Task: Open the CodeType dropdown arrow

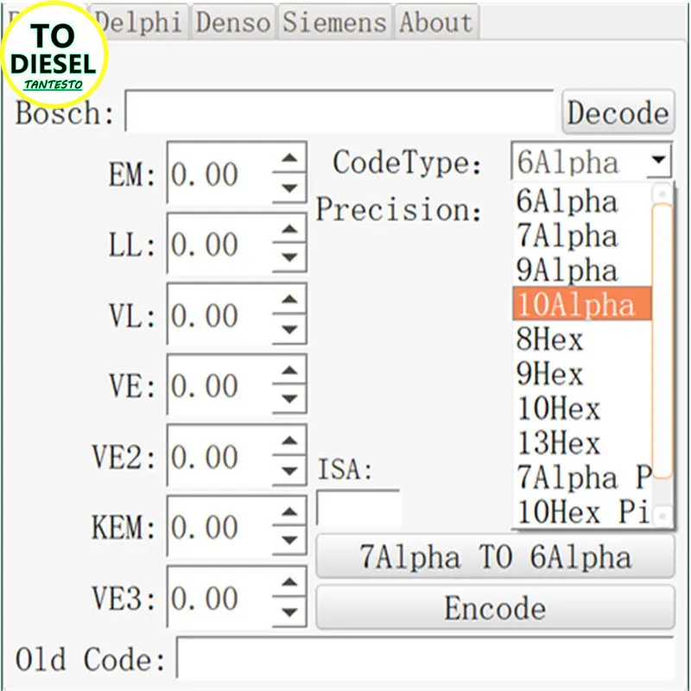Action: (x=659, y=161)
